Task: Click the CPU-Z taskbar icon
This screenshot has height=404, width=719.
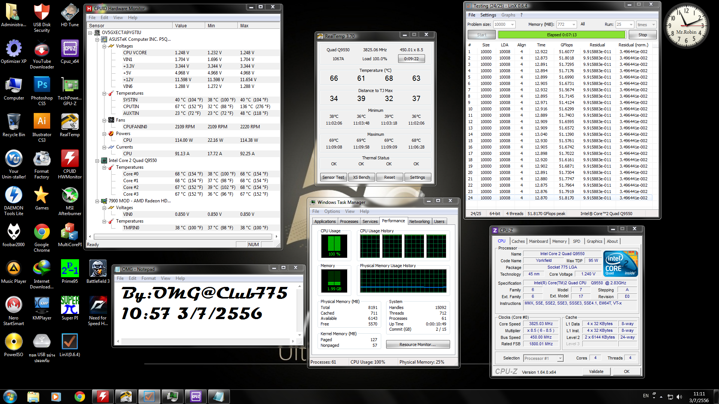Action: click(x=196, y=396)
